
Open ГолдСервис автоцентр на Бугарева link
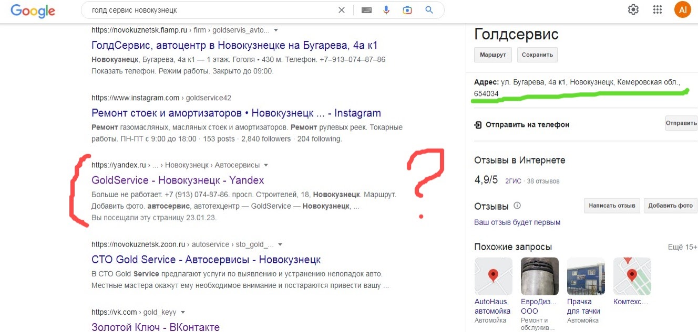[x=234, y=45]
